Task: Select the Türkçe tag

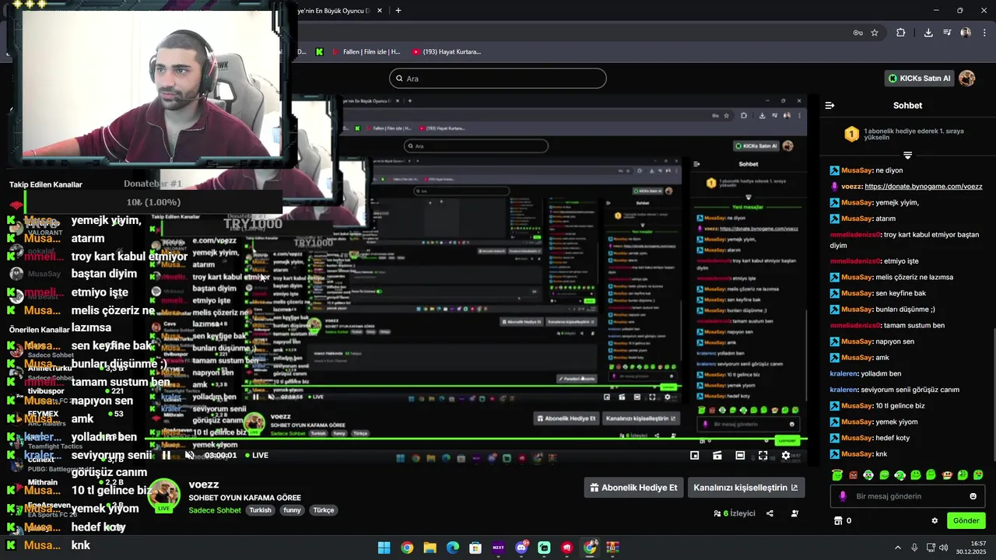Action: pos(323,510)
